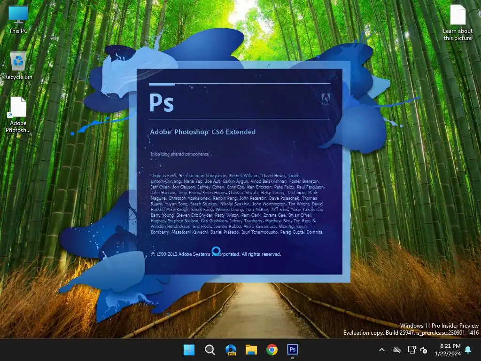Click the Photoshop taskbar icon
The height and width of the screenshot is (361, 481).
[292, 350]
